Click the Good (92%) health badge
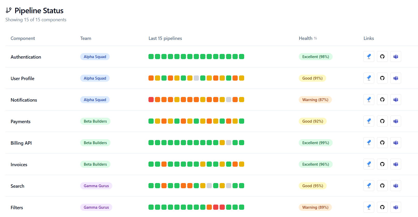 coord(313,121)
